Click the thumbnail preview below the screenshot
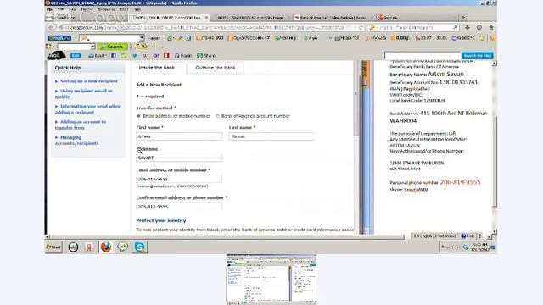The width and height of the screenshot is (543, 305). (x=271, y=280)
